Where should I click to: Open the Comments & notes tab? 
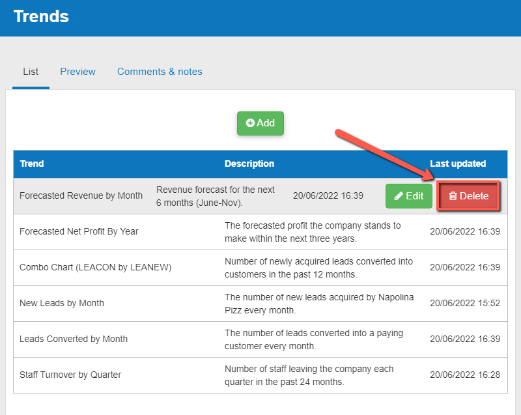point(160,72)
